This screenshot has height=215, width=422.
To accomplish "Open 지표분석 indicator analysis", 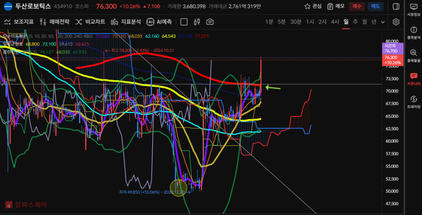I will click(126, 22).
